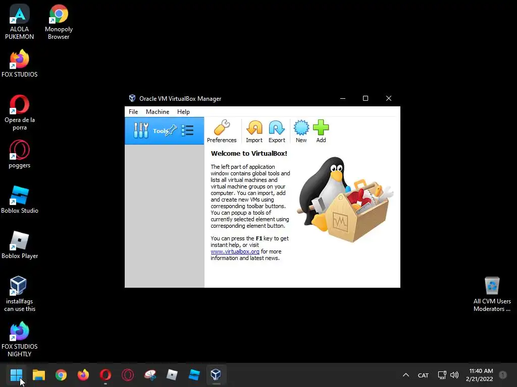Click the Opera GX outline taskbar icon
Image resolution: width=517 pixels, height=387 pixels.
point(128,375)
